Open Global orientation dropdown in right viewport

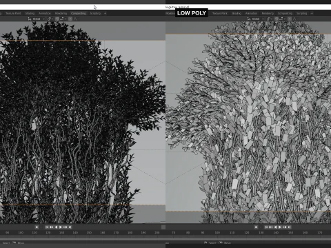point(258,19)
